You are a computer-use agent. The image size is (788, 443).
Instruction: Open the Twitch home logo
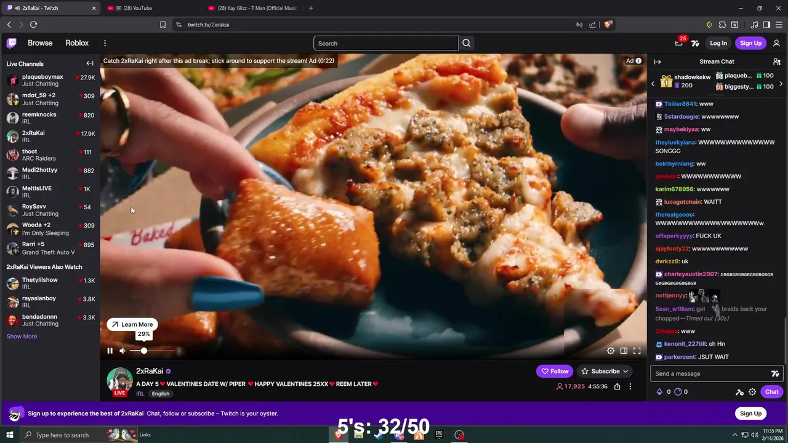coord(12,43)
